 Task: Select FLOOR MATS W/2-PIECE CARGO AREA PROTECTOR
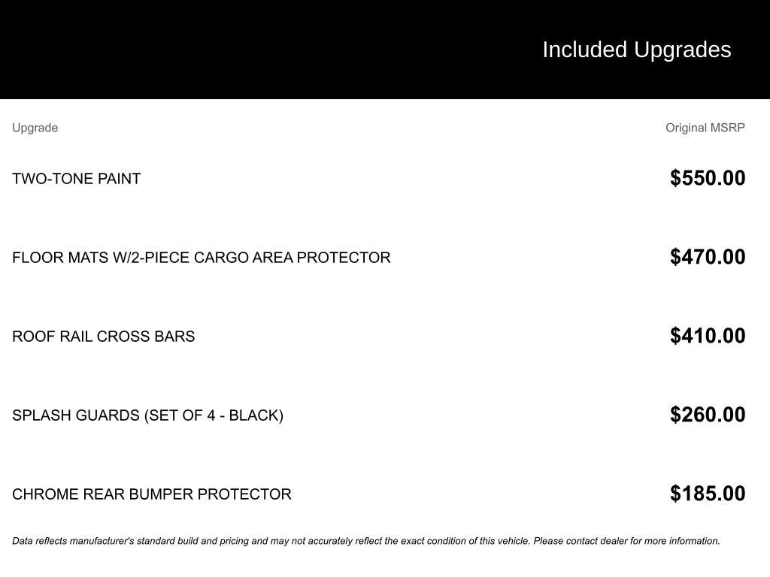202,258
